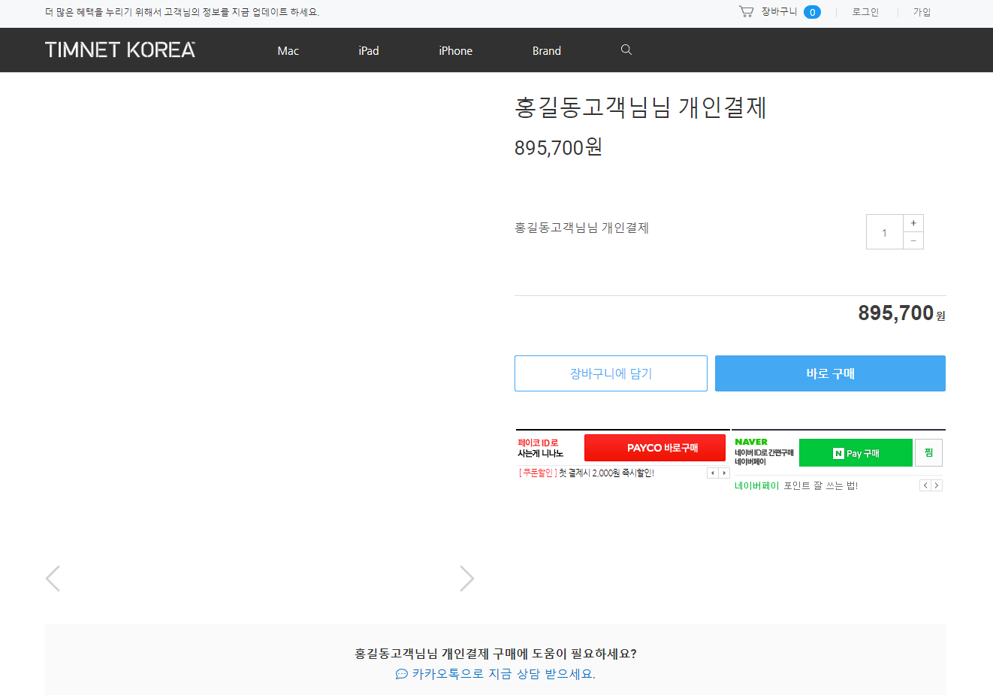The height and width of the screenshot is (695, 993).
Task: Click the 장바구니에 담기 button
Action: click(x=611, y=373)
